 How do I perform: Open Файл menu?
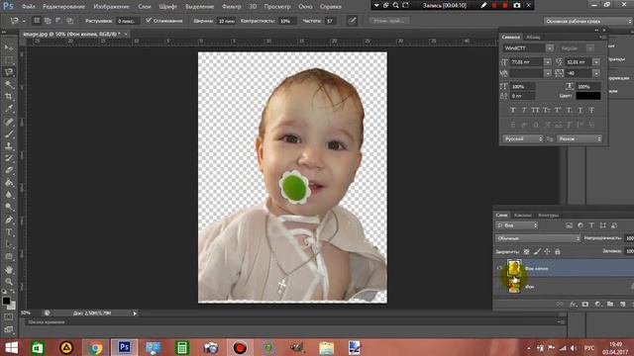pos(28,7)
